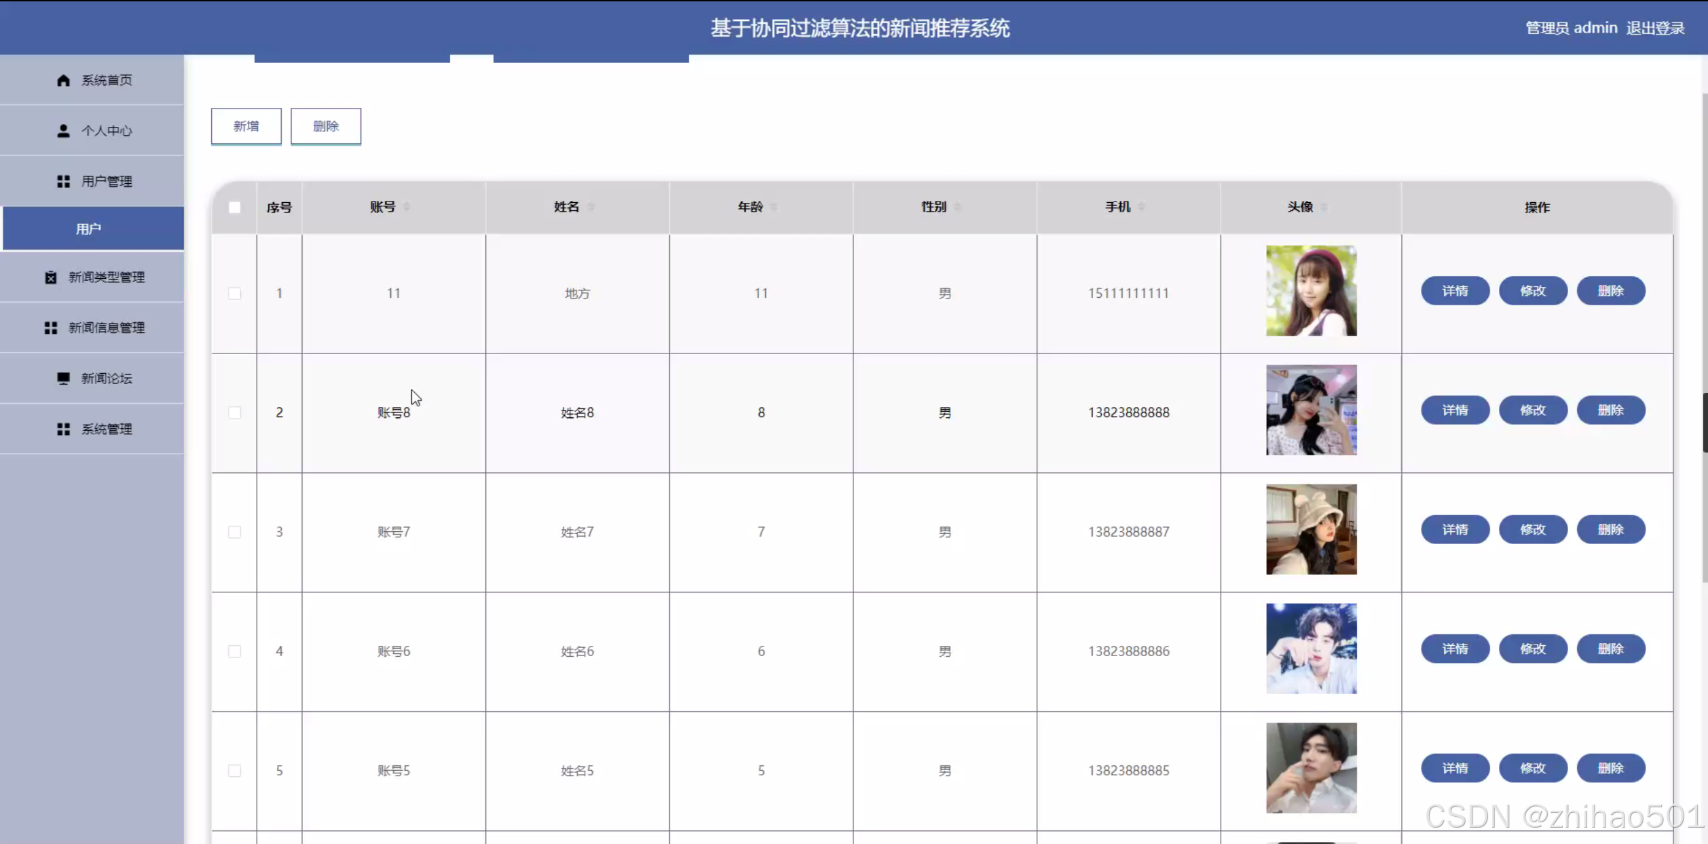Click the grid icon next to 用户管理
1708x844 pixels.
pos(63,182)
